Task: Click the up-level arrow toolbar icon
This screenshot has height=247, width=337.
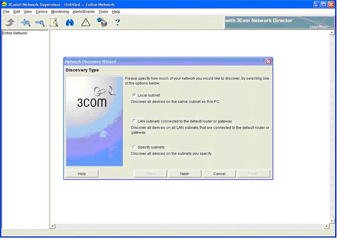Action: 10,22
